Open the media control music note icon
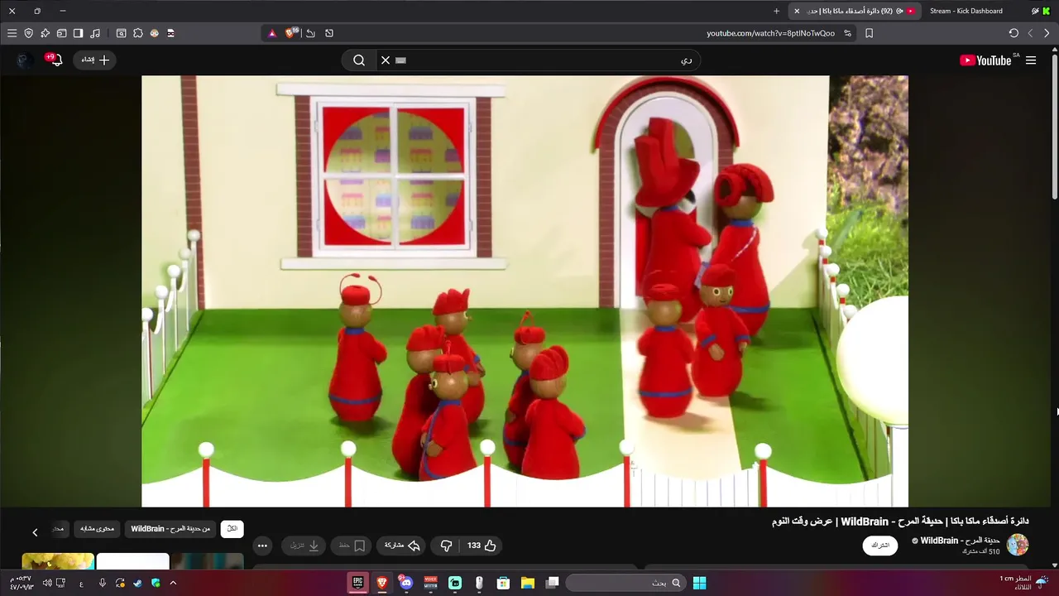The image size is (1059, 596). pyautogui.click(x=95, y=33)
